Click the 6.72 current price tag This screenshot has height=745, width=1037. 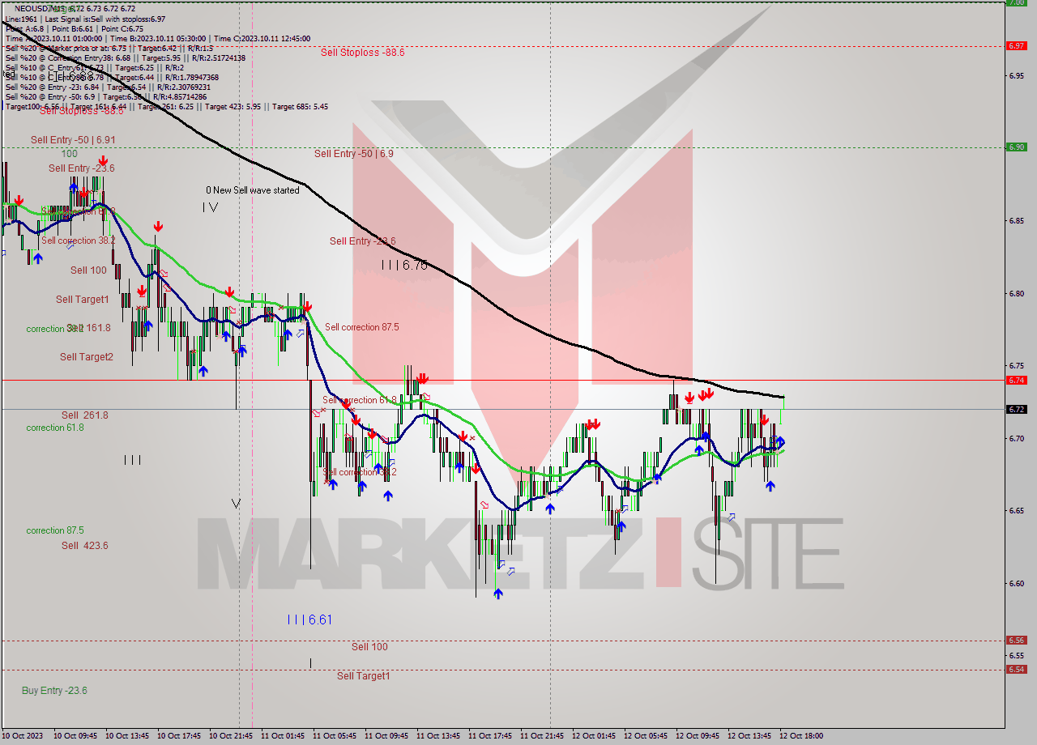click(x=1016, y=409)
